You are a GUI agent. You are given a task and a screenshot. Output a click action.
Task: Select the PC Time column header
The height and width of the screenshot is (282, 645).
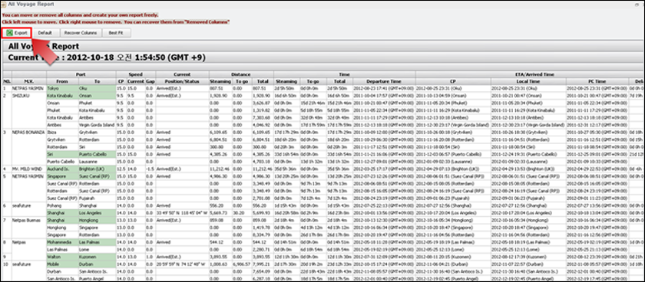tap(597, 81)
